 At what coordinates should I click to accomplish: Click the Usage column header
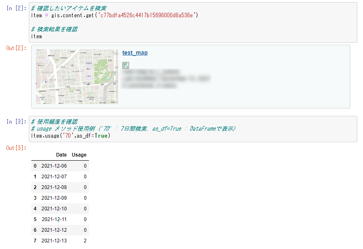tap(79, 155)
